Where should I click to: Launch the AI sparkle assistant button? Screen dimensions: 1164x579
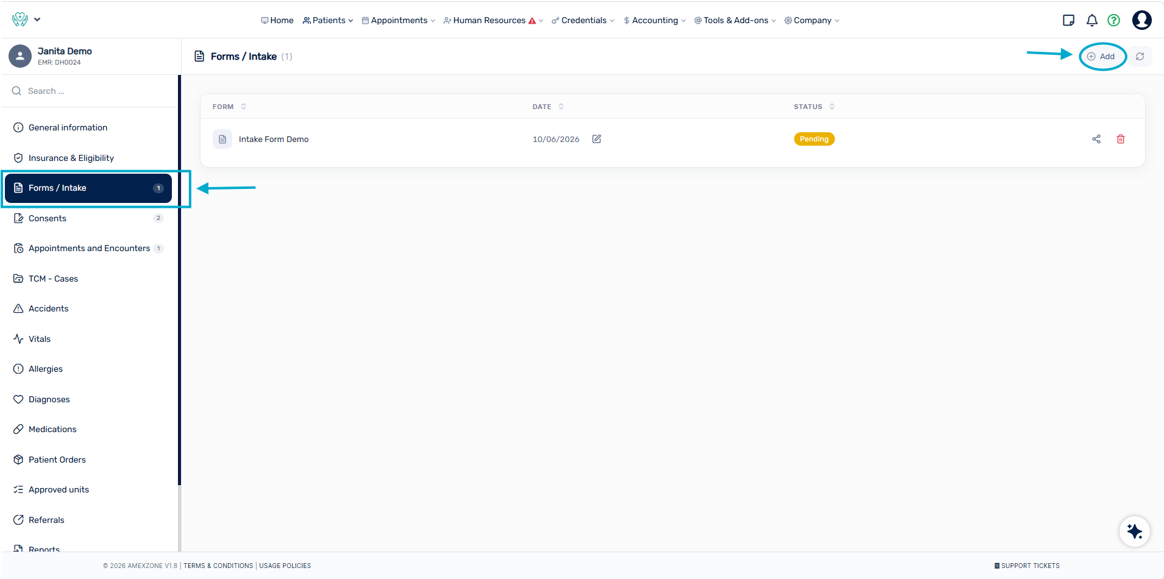1135,531
